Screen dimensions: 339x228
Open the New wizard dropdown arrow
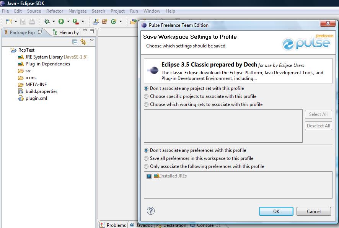(x=16, y=21)
